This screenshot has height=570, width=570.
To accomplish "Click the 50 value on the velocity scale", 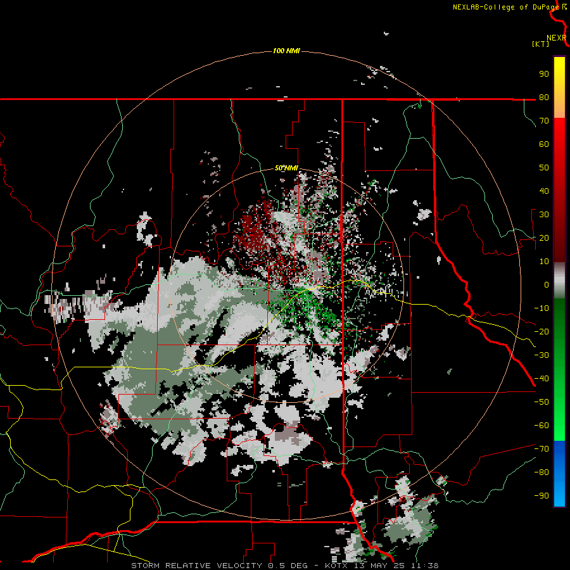I will tap(544, 168).
